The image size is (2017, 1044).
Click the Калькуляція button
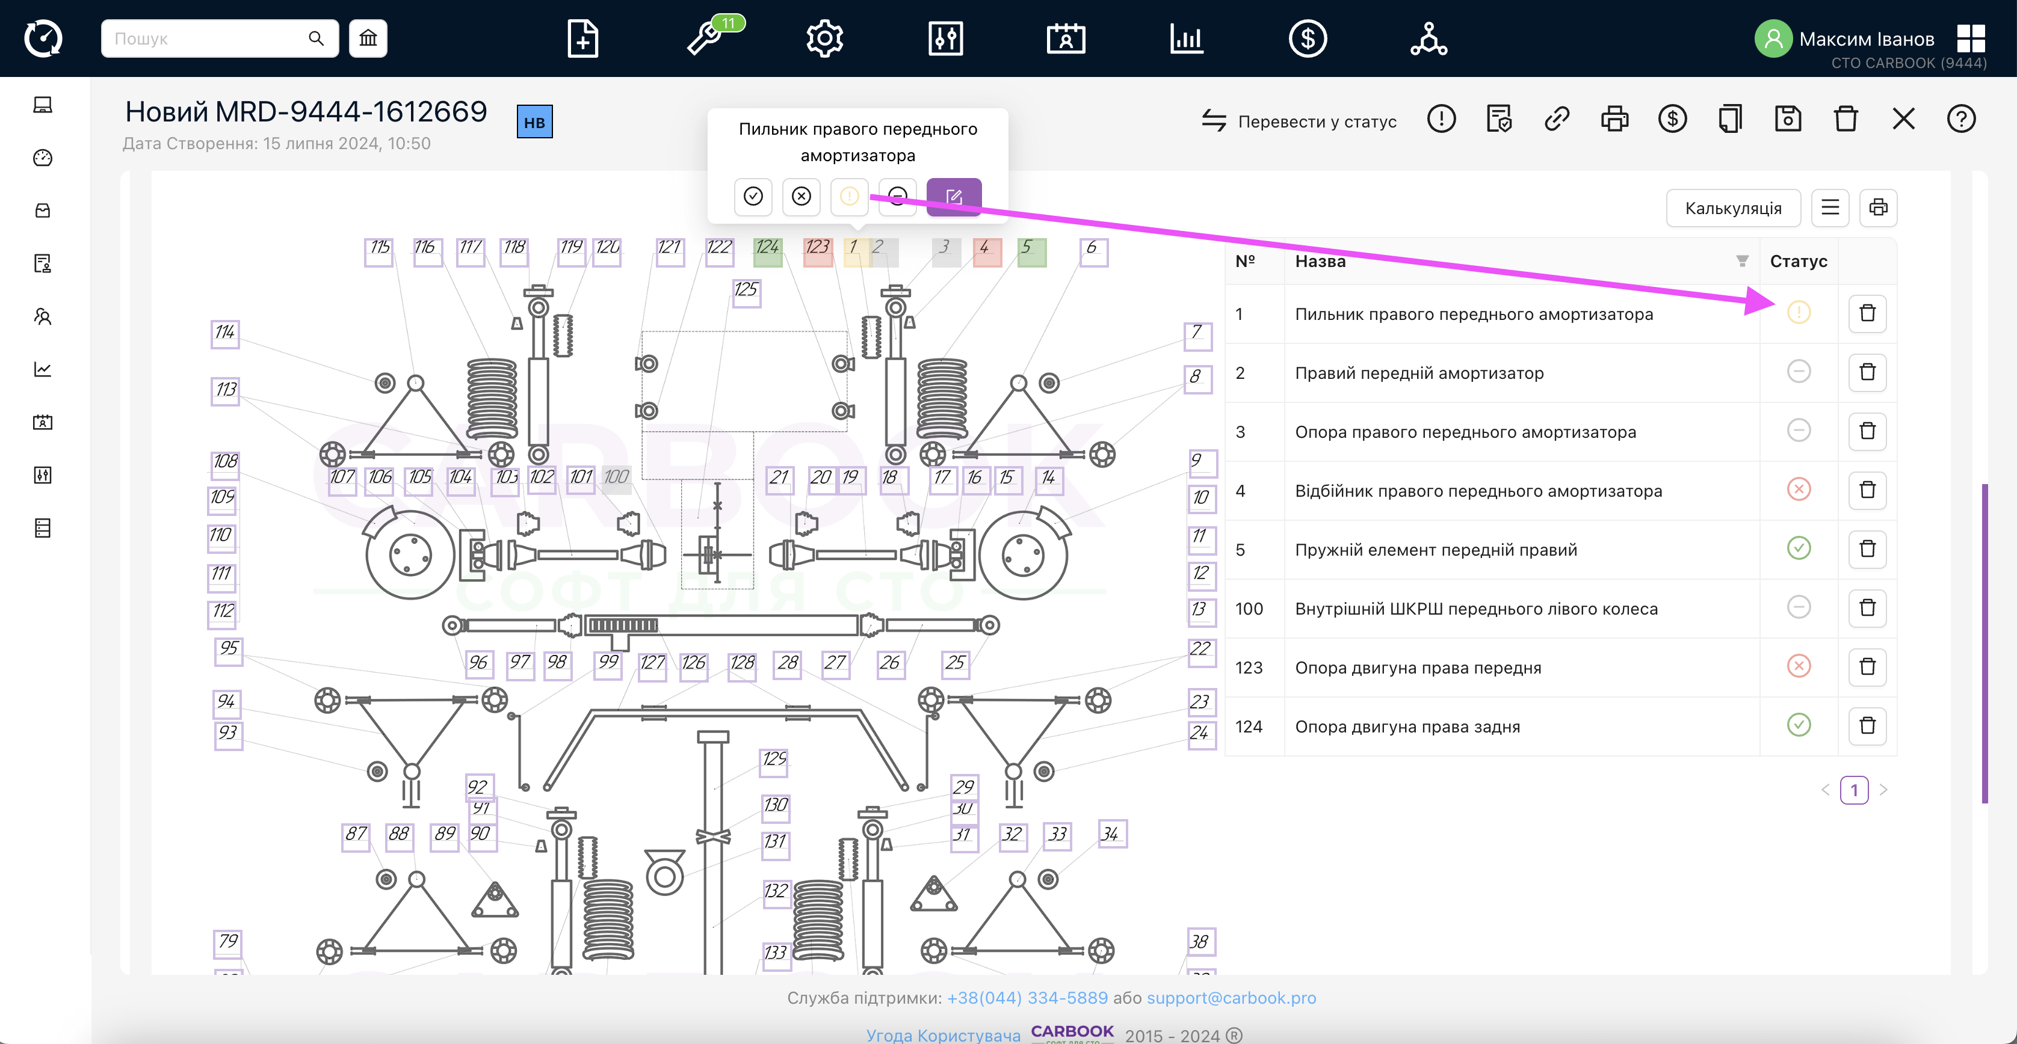coord(1733,208)
